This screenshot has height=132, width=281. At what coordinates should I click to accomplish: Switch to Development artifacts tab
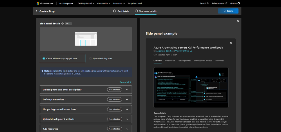(203, 61)
